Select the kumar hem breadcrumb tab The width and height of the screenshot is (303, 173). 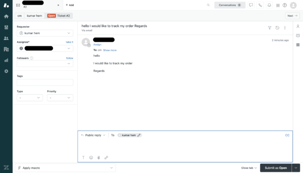click(x=35, y=16)
